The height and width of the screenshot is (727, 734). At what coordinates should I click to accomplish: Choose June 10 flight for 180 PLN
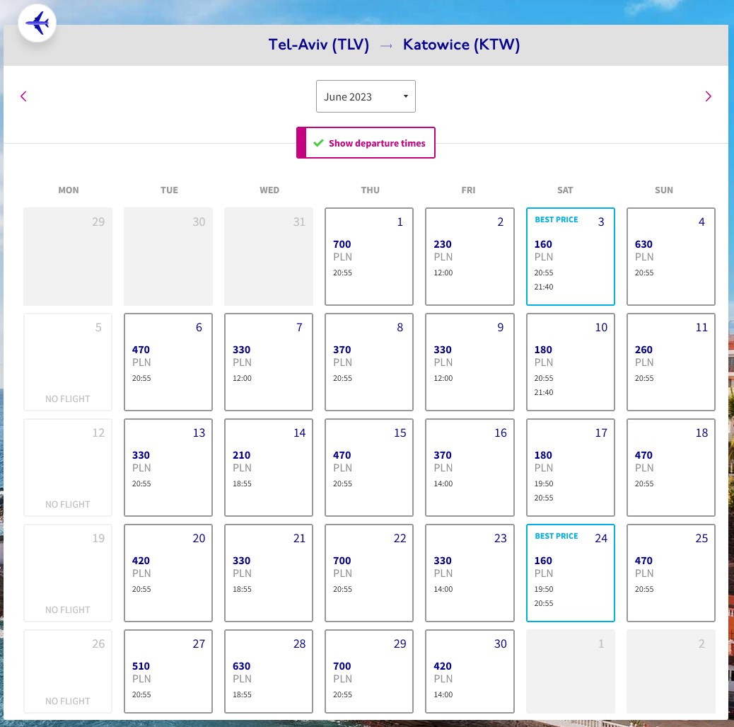(570, 362)
